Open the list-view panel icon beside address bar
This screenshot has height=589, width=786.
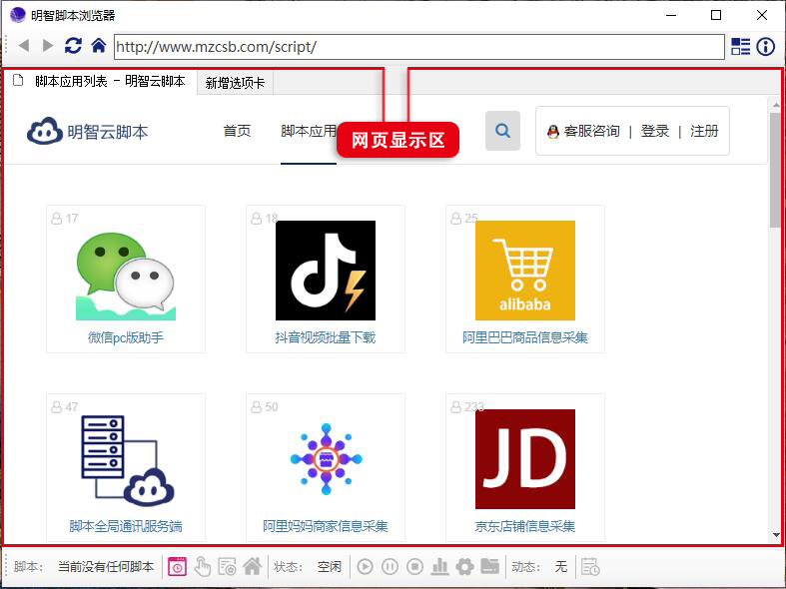740,47
